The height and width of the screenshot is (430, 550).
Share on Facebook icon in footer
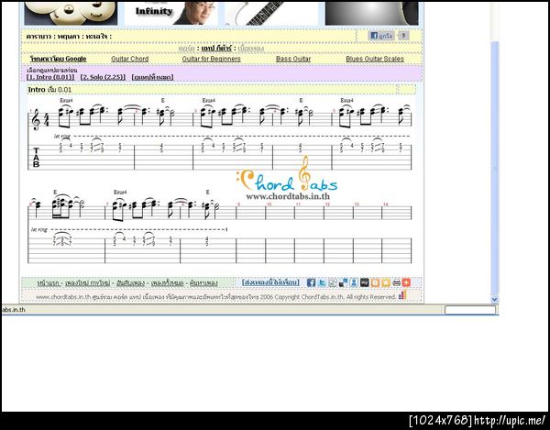point(311,282)
